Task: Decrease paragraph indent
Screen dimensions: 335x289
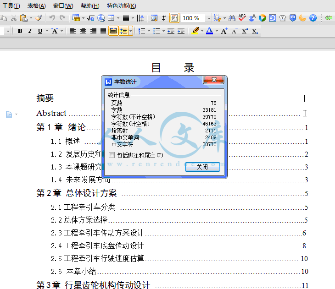Action: [x=171, y=31]
